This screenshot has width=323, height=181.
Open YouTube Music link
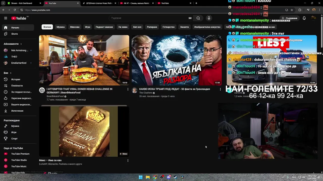click(x=18, y=166)
